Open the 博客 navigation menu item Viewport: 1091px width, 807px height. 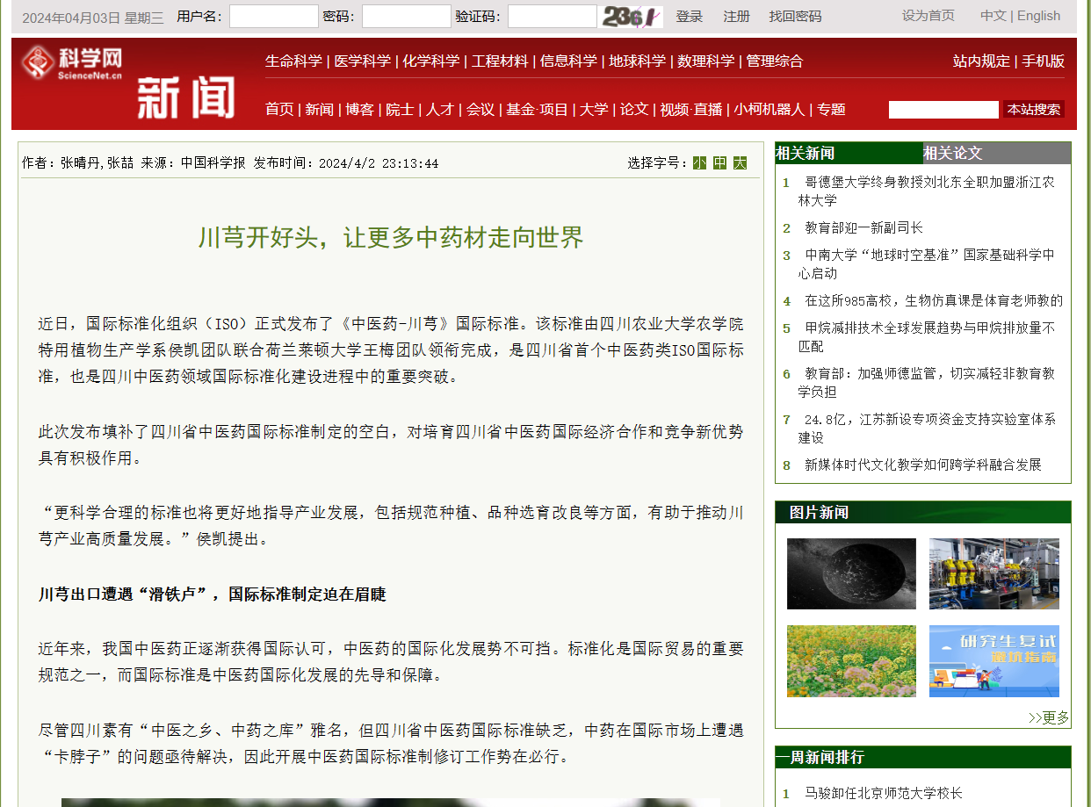click(x=359, y=109)
